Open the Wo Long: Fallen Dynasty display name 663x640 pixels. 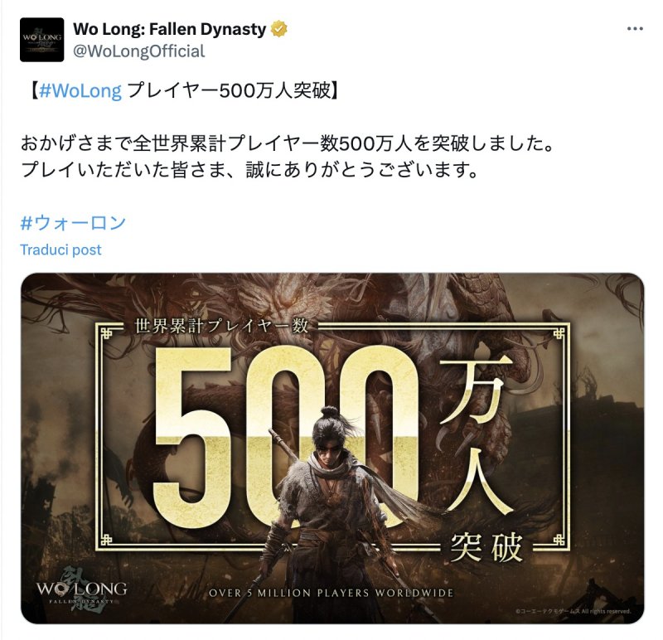(x=170, y=29)
